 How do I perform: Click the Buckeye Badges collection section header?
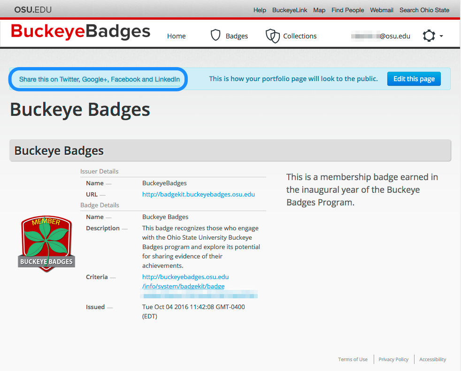230,151
